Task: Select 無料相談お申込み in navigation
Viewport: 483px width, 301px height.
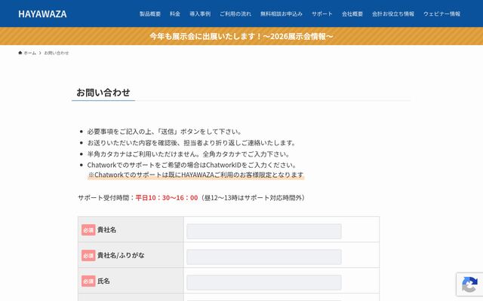Action: 281,14
